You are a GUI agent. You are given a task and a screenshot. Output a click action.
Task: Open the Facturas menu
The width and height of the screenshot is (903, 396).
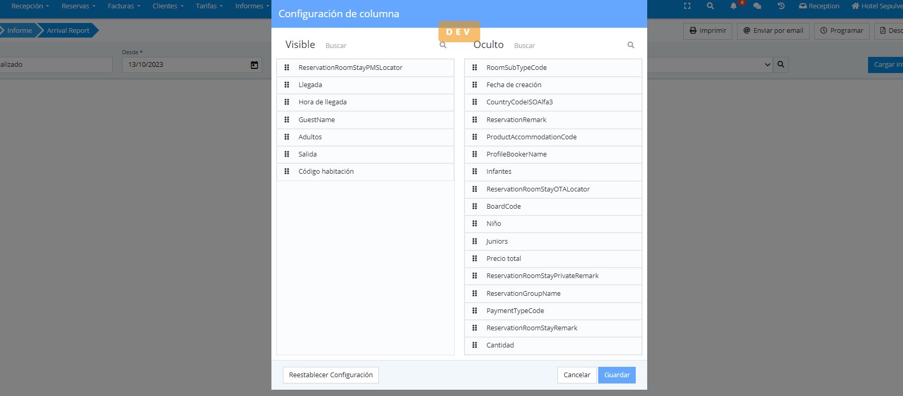[124, 6]
